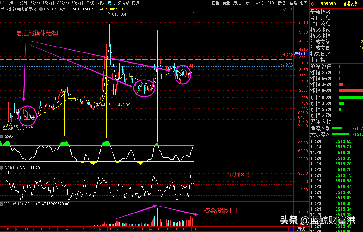Switch to 分时 intraday view
This screenshot has width=363, height=232.
pos(11,3)
